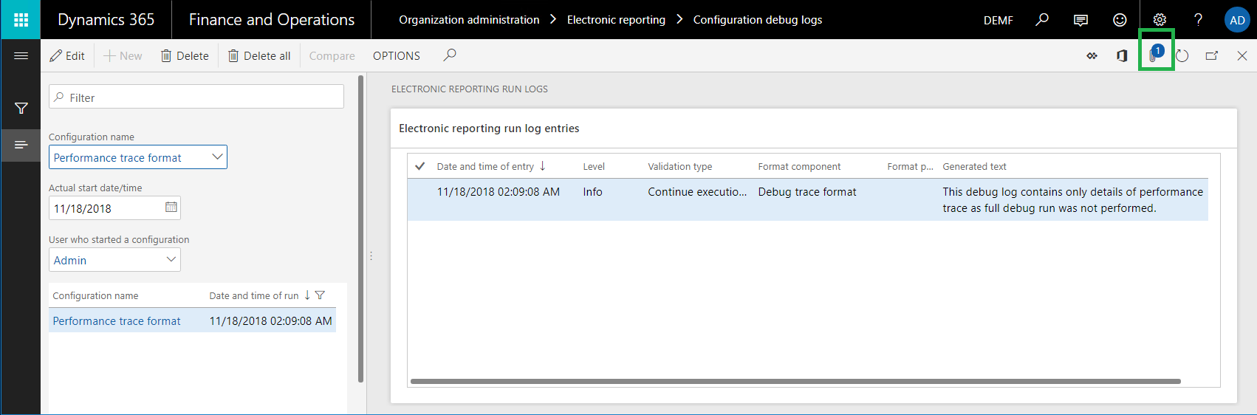This screenshot has height=415, width=1257.
Task: Click the Continue executio... validation cell
Action: (697, 192)
